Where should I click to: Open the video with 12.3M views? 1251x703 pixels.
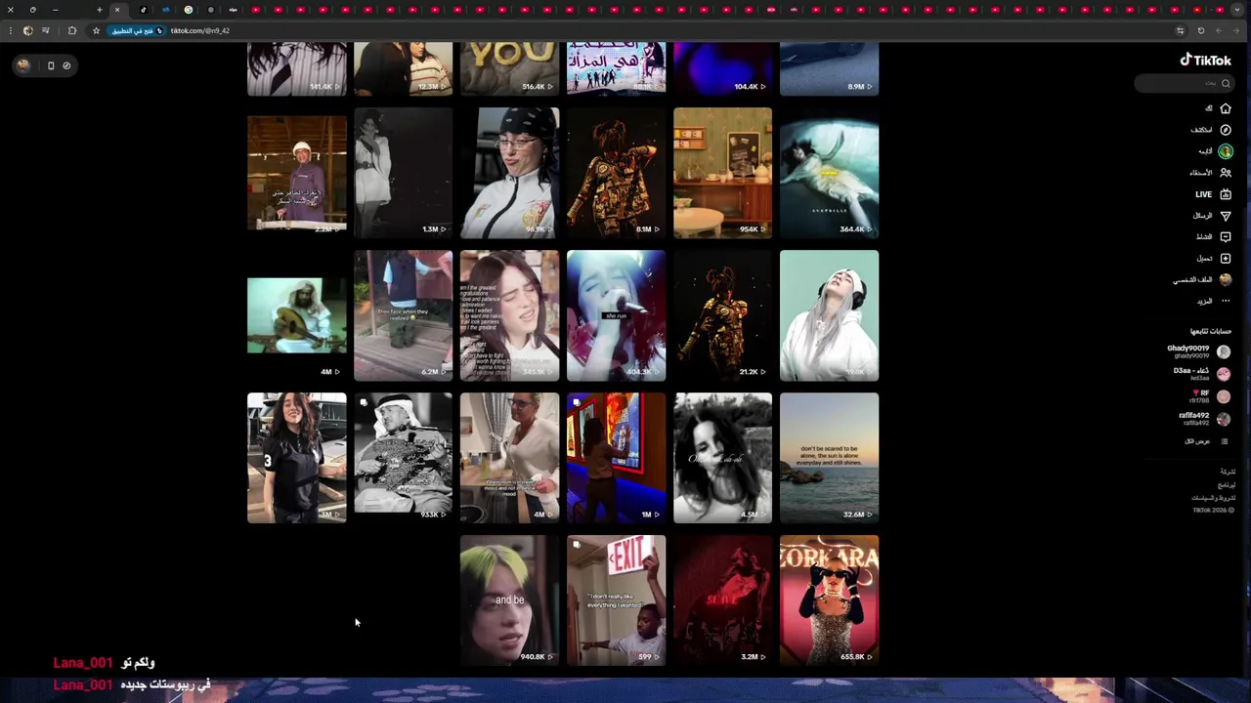pyautogui.click(x=403, y=68)
